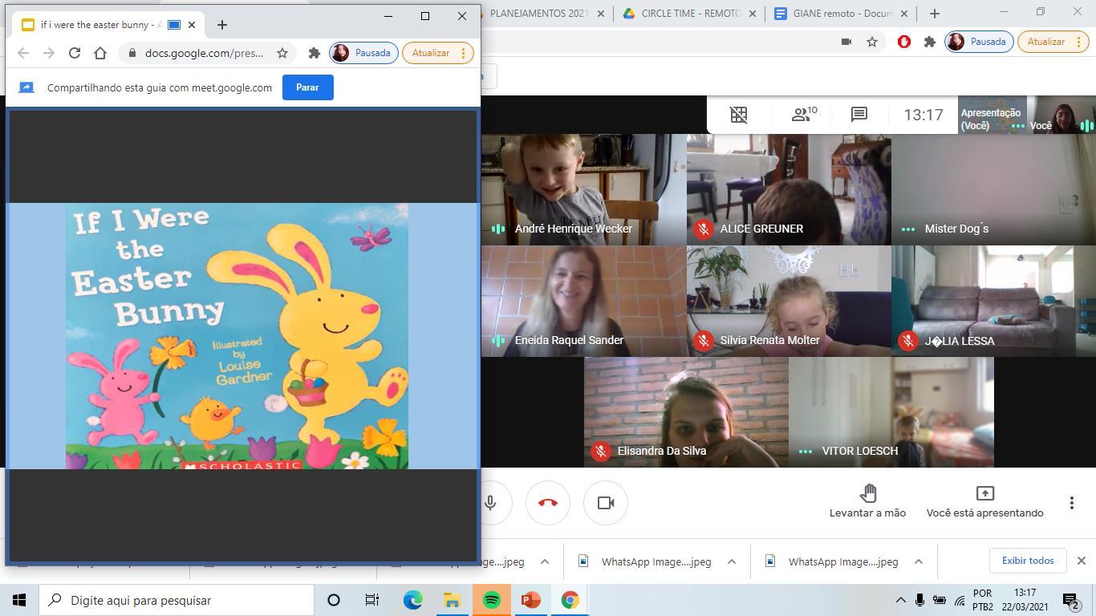The width and height of the screenshot is (1096, 616).
Task: Toggle the camera in Meet
Action: pos(606,503)
